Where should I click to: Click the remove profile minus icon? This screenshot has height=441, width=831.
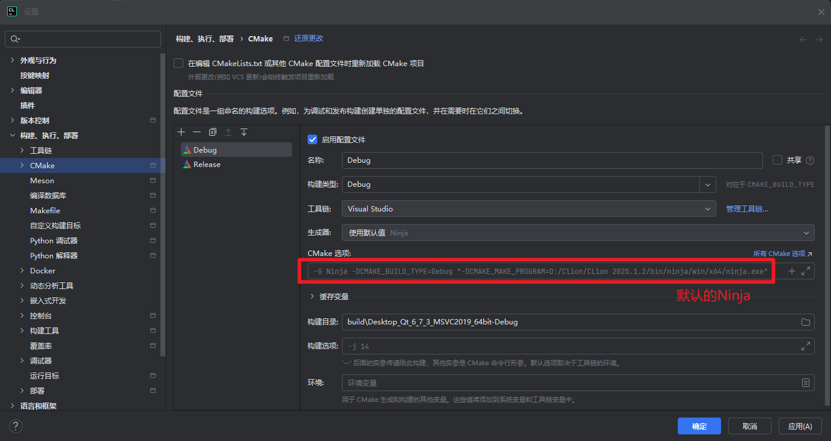coord(197,132)
